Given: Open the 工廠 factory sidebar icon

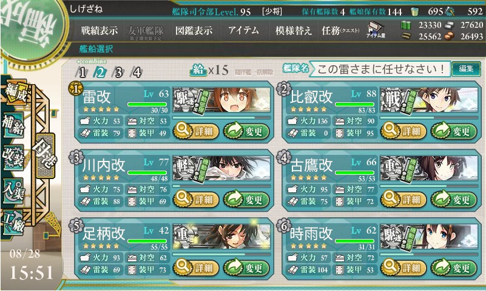Looking at the screenshot, I should pyautogui.click(x=13, y=223).
